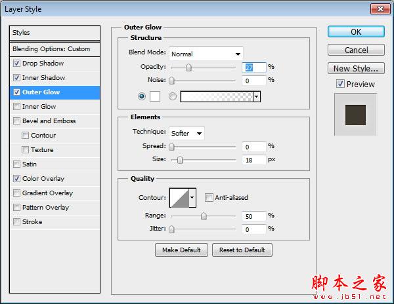This screenshot has height=304, width=394.
Task: Click the Size slider handle
Action: (x=180, y=160)
